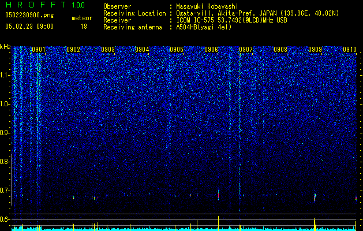The image size is (363, 231).
Task: Click the 0906 time marker
Action: point(211,49)
